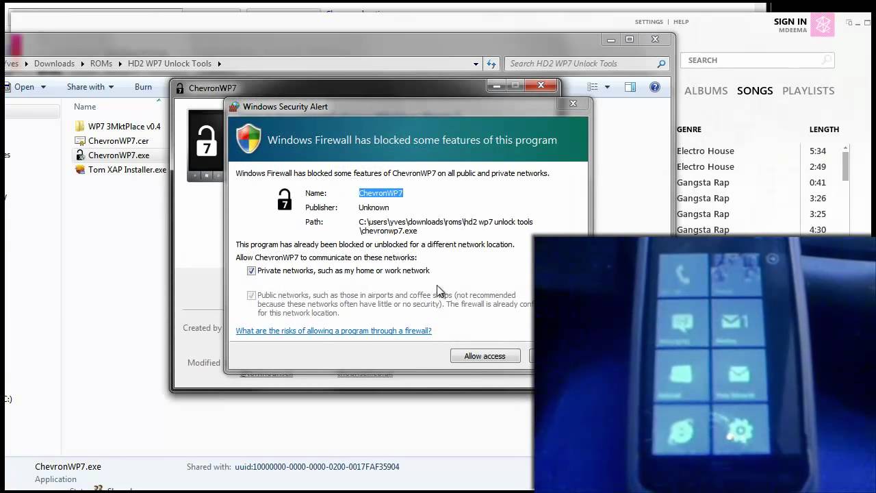This screenshot has height=493, width=876.
Task: Click Downloads in the address breadcrumb
Action: click(54, 64)
